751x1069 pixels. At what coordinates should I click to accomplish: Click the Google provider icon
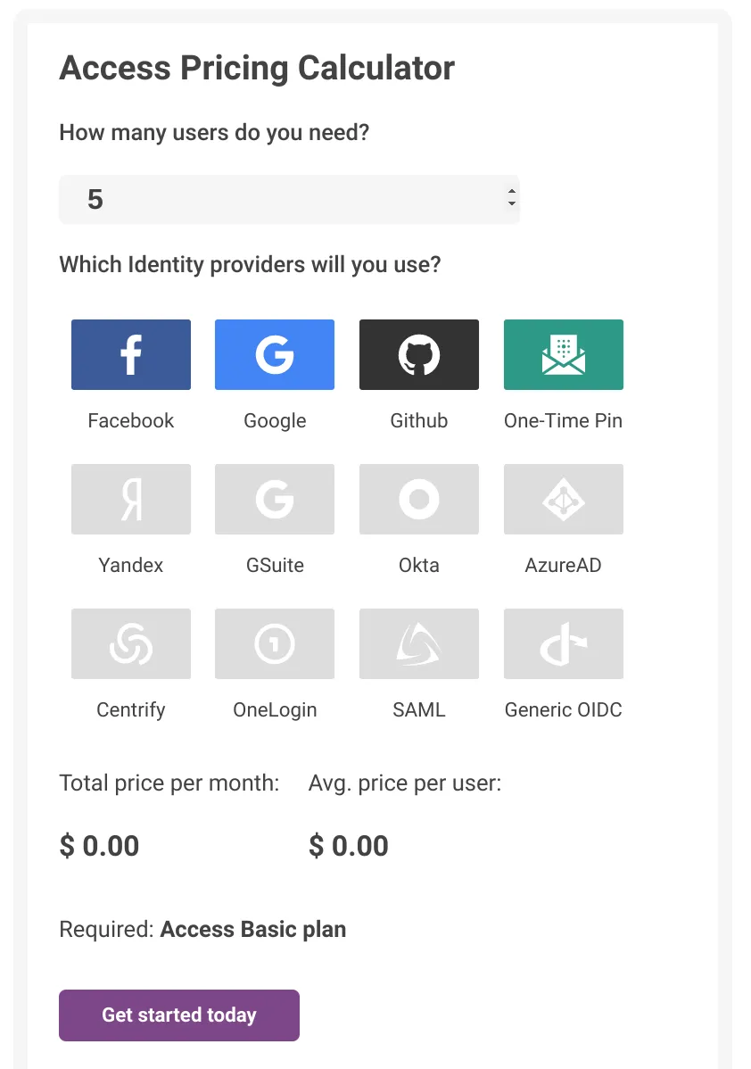274,354
